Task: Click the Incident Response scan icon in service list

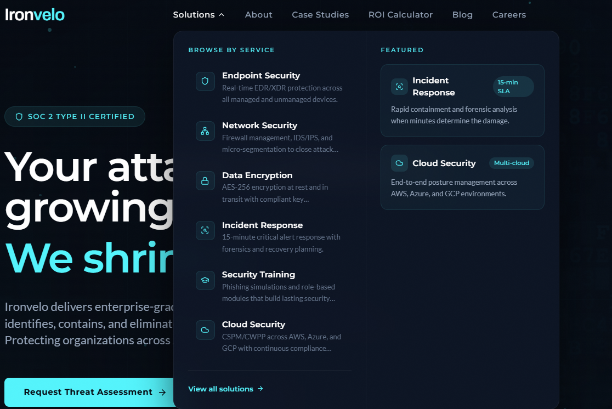Action: pyautogui.click(x=205, y=231)
